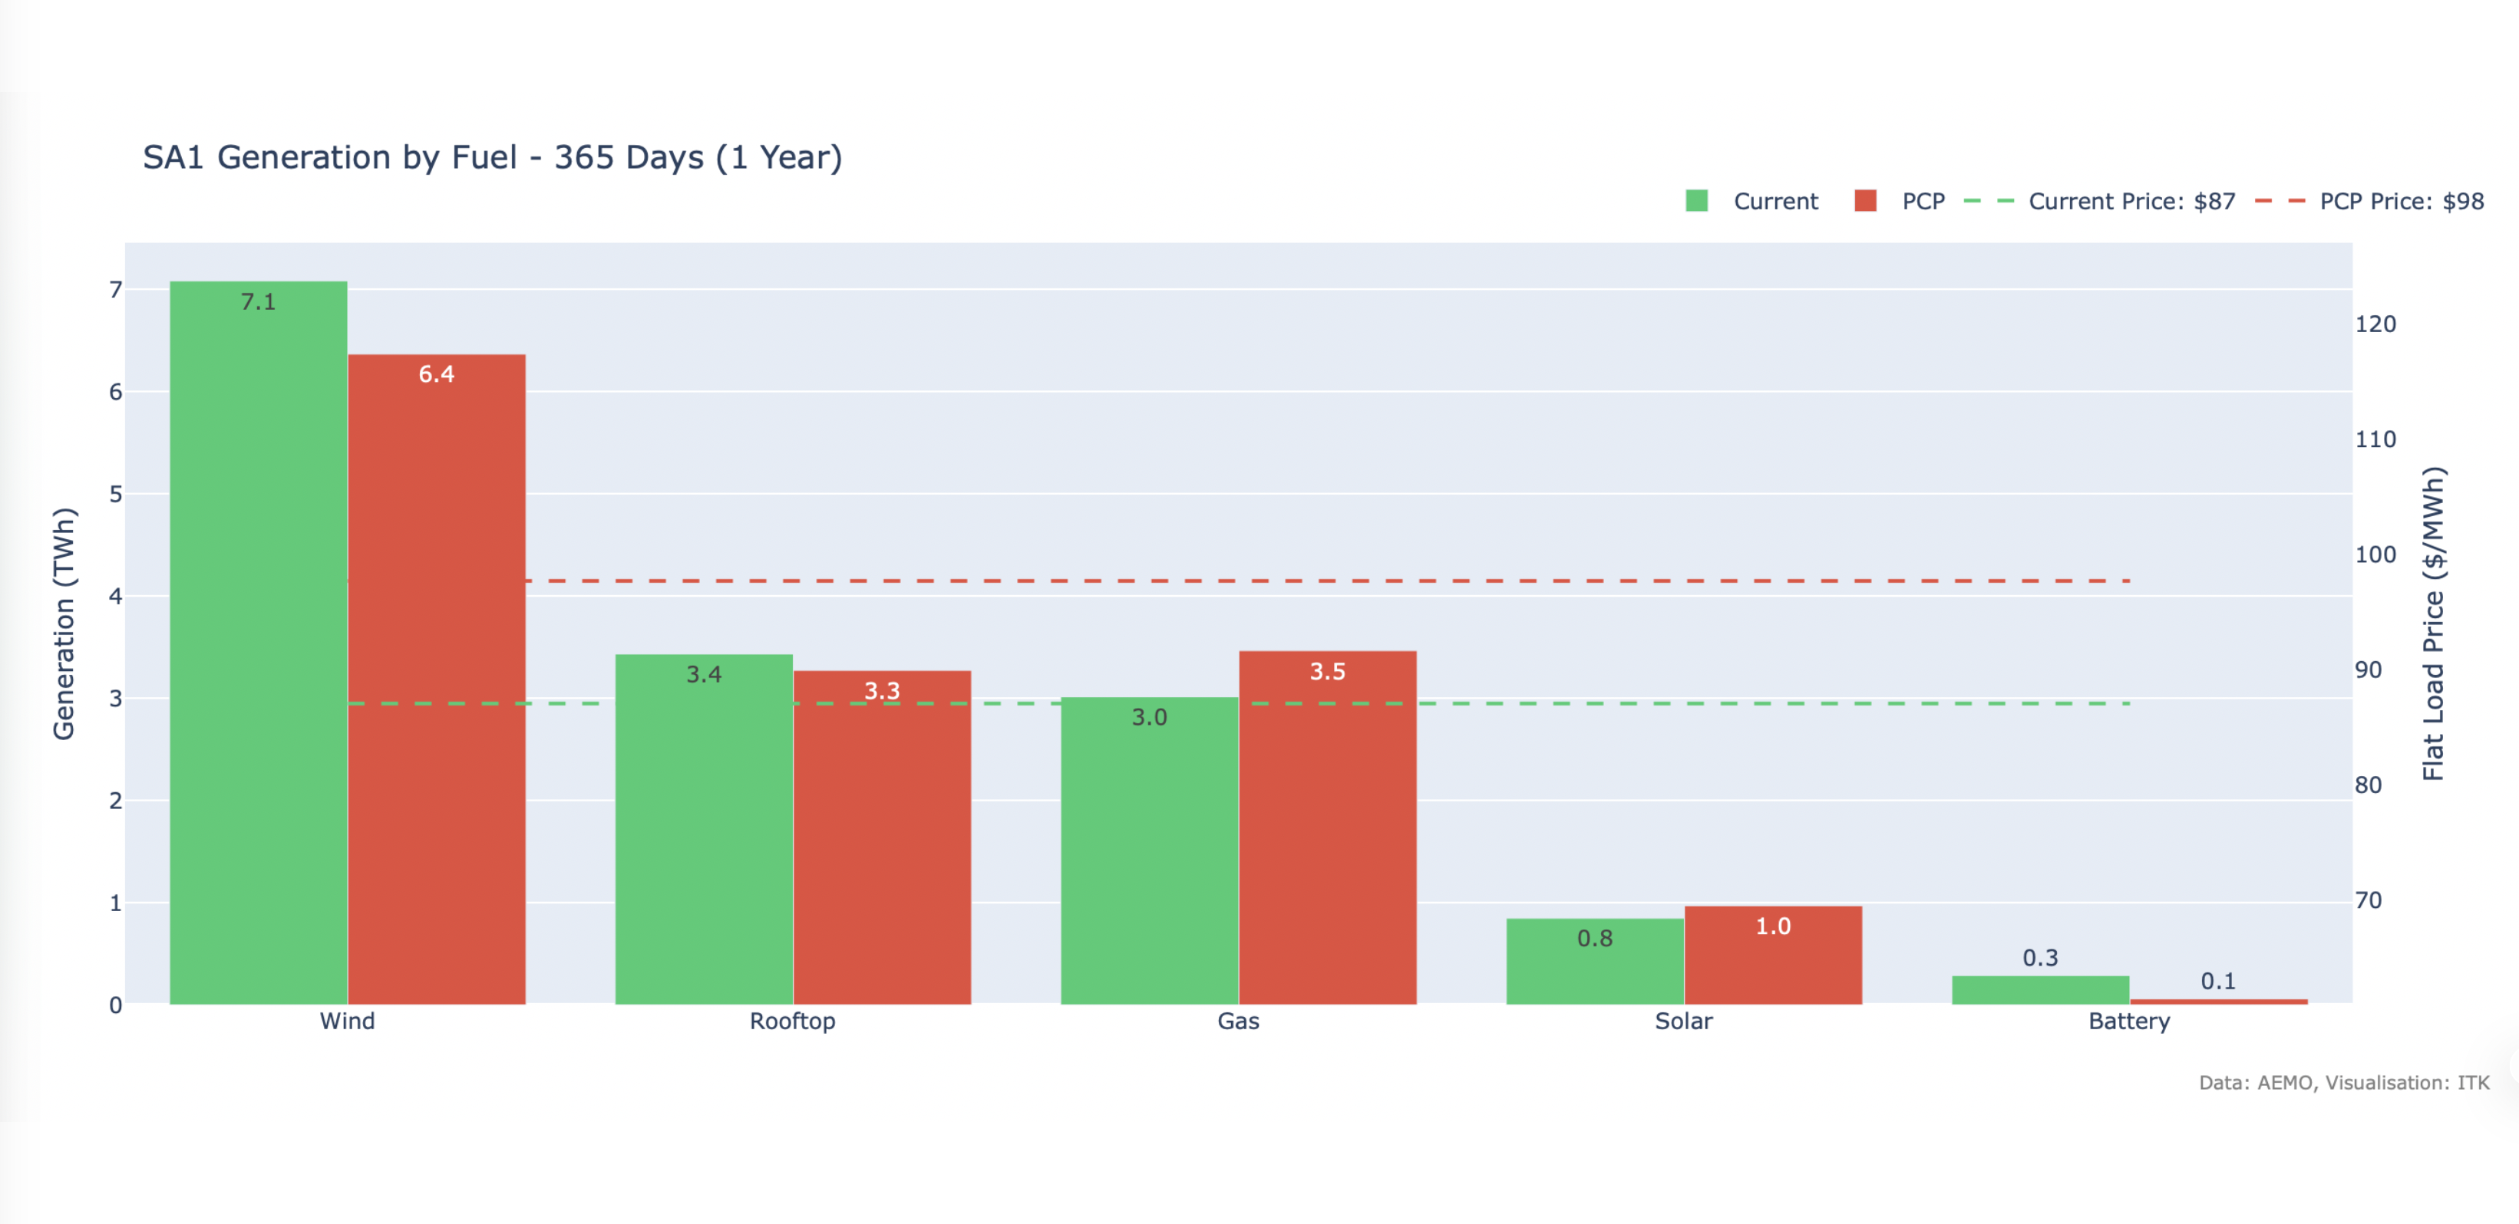This screenshot has height=1224, width=2519.
Task: Click the chart title SA1 Generation by Fuel
Action: pyautogui.click(x=492, y=157)
